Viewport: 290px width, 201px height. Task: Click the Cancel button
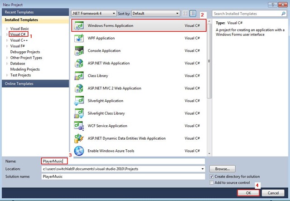tap(273, 193)
